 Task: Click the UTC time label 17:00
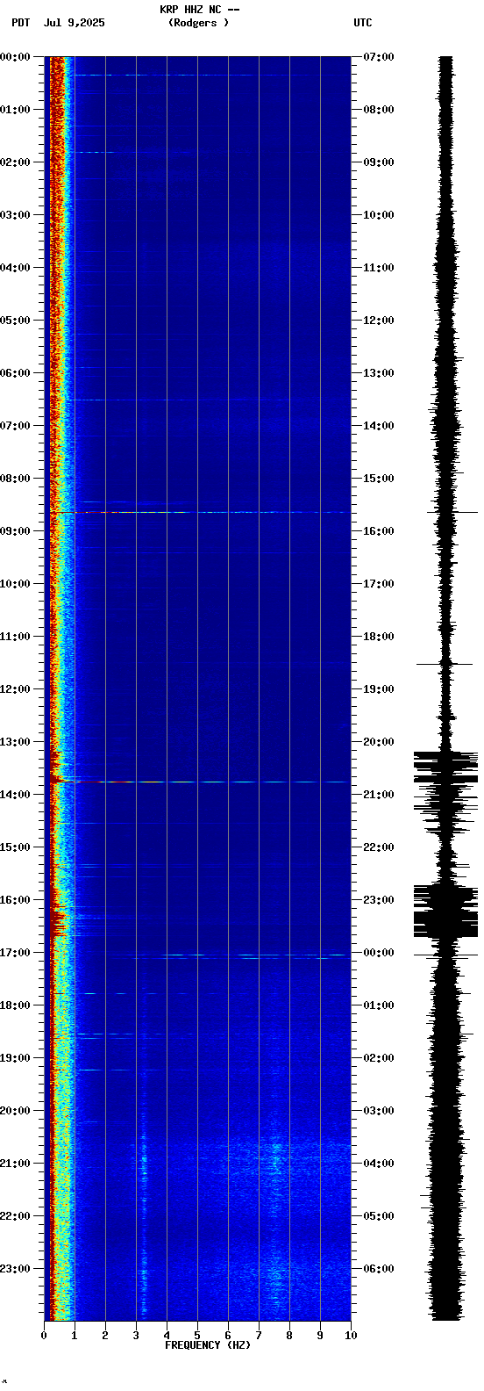coord(379,584)
